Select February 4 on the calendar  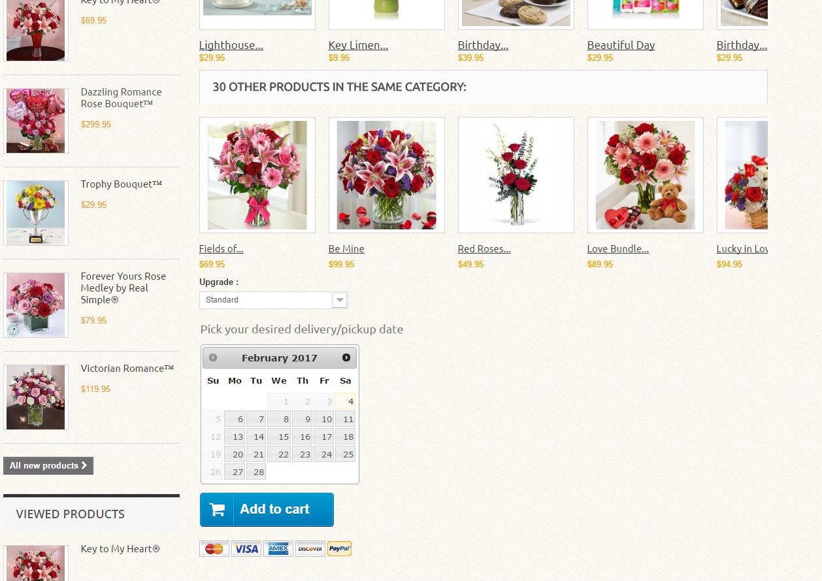345,401
